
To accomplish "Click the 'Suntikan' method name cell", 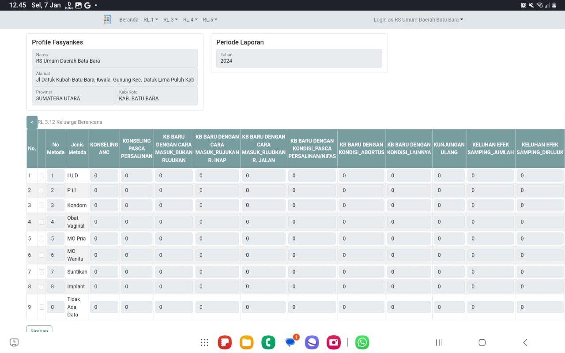I will pyautogui.click(x=77, y=271).
